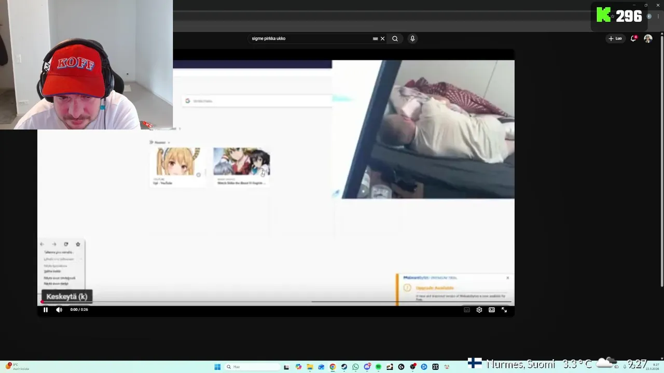Image resolution: width=664 pixels, height=373 pixels.
Task: Seek on the video progress bar
Action: coord(276,302)
